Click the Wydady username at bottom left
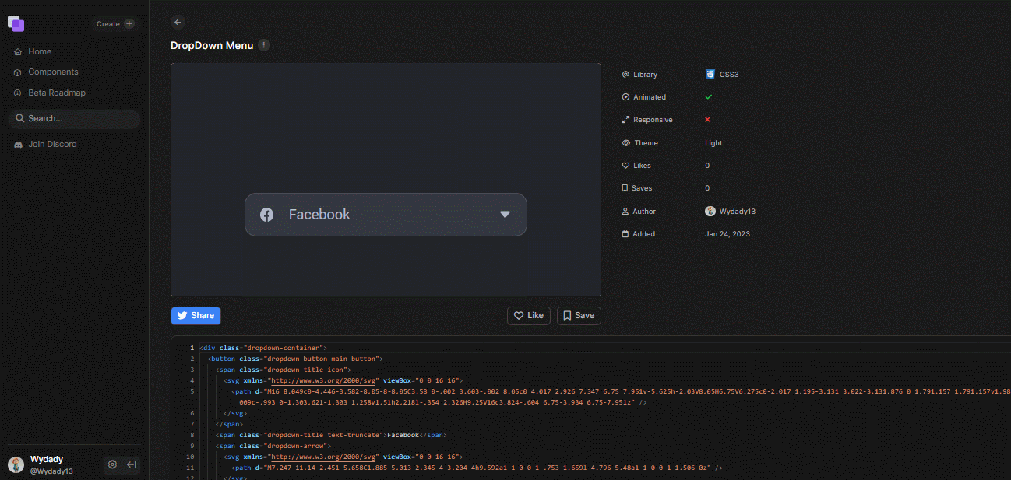This screenshot has width=1011, height=480. (47, 459)
